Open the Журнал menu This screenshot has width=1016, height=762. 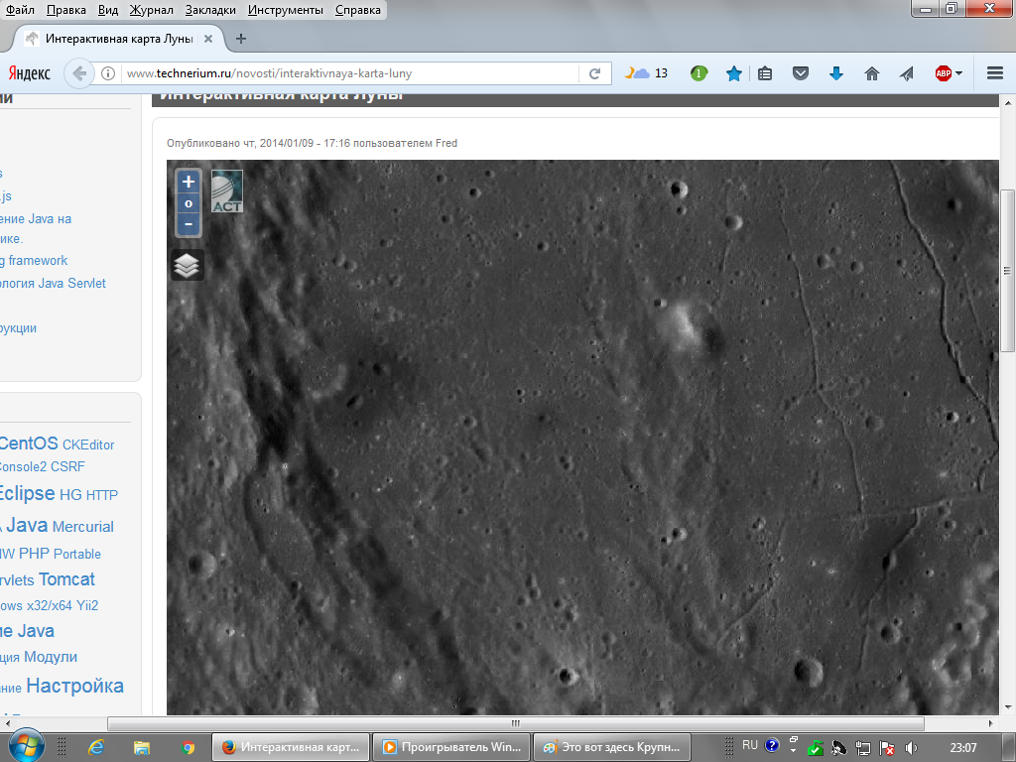point(151,10)
